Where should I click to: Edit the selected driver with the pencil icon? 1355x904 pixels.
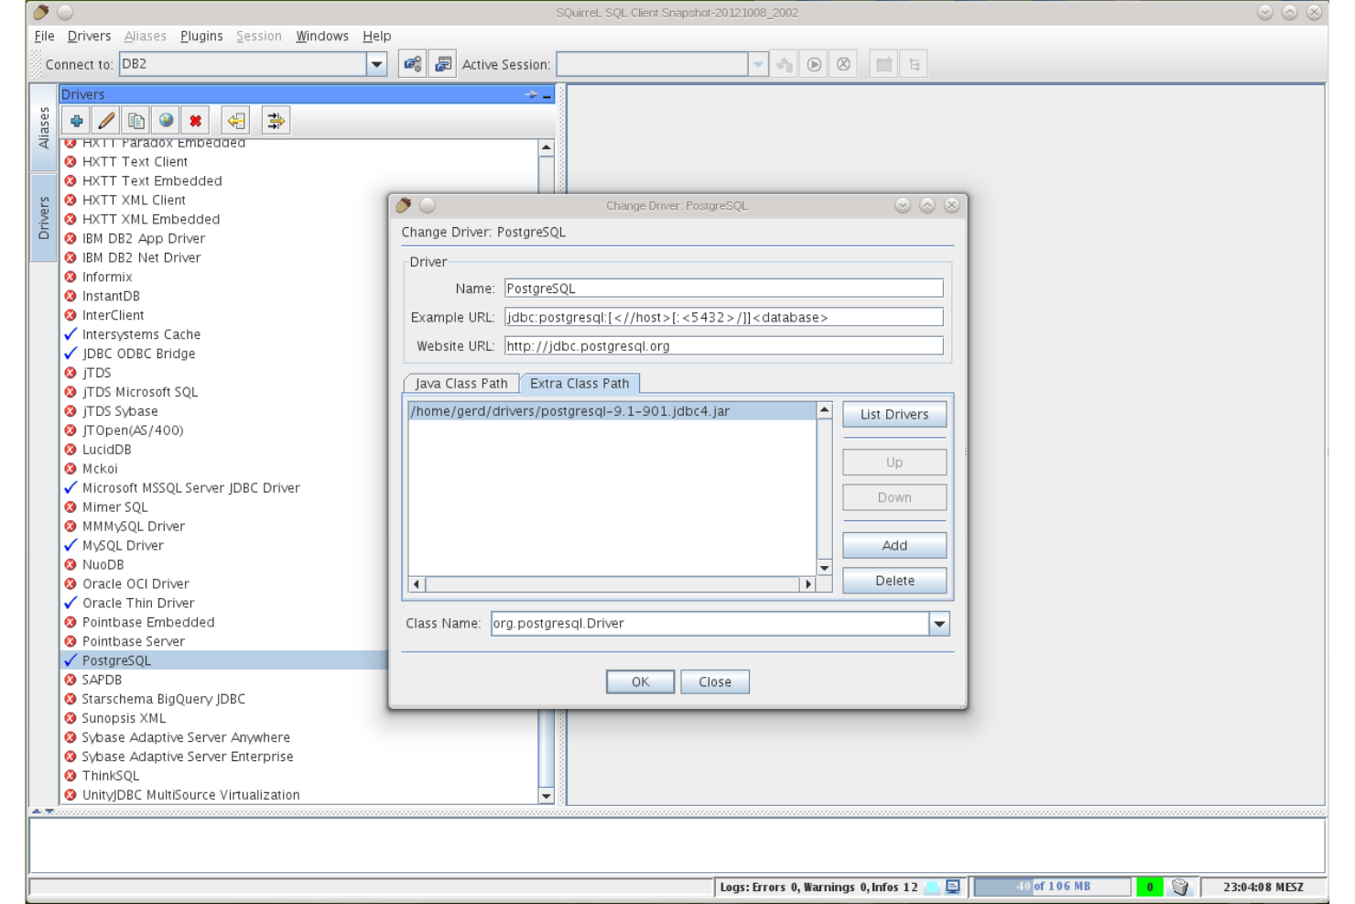tap(106, 120)
